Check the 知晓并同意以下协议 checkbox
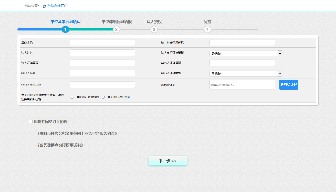This screenshot has width=336, height=192. (31, 121)
